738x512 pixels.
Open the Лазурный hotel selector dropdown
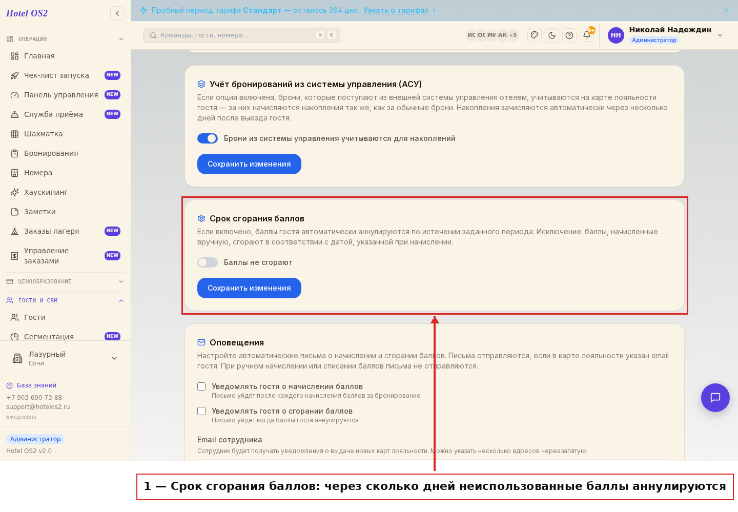pyautogui.click(x=65, y=358)
